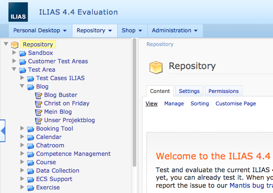Open the Shop menu
Viewport: 273px width, 193px height.
coord(132,31)
